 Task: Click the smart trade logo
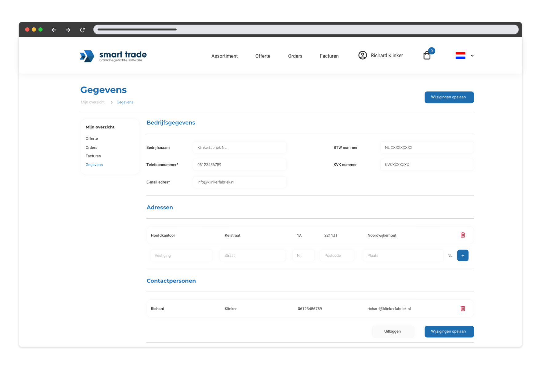coord(113,56)
